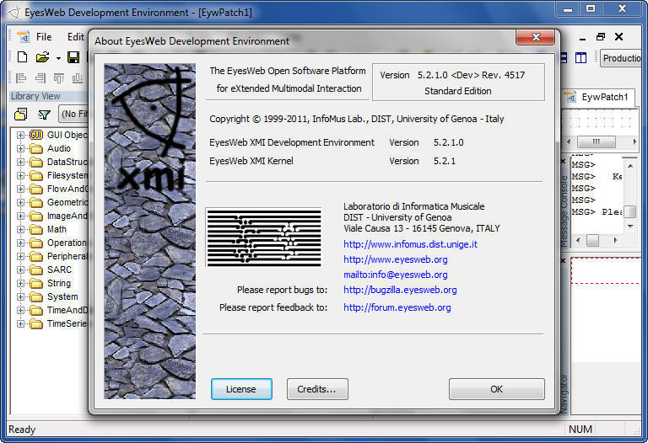Click the tile vertically window layout icon
The image size is (648, 443).
point(580,58)
